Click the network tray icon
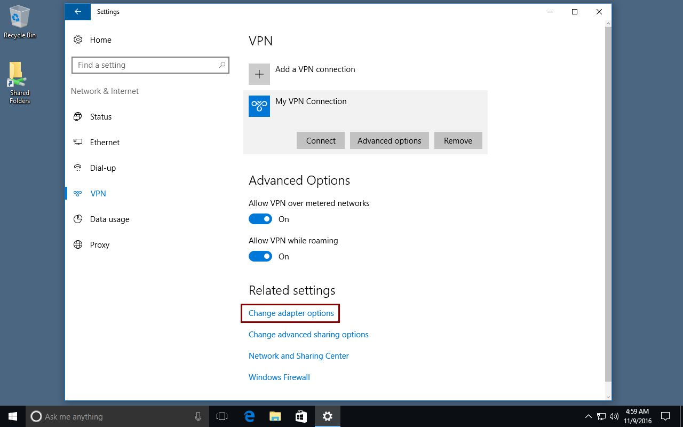 601,416
